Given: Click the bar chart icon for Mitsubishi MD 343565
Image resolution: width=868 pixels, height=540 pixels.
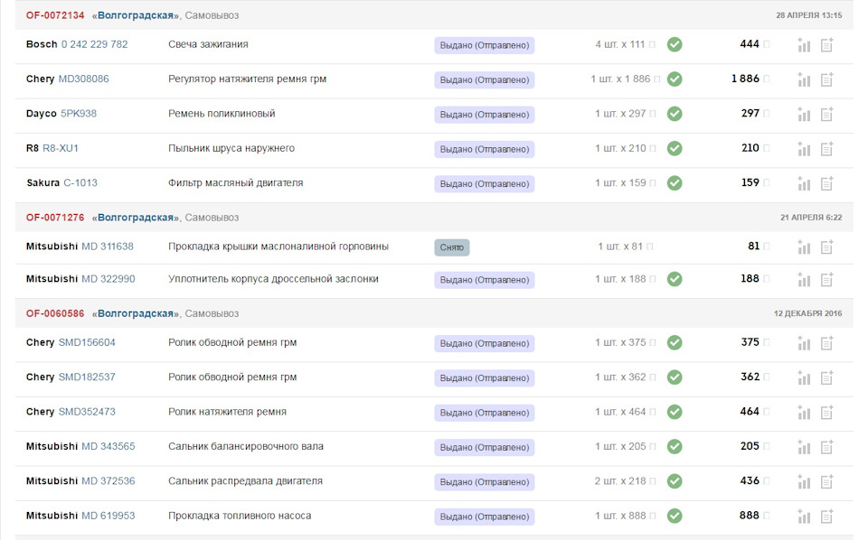Looking at the screenshot, I should tap(803, 447).
